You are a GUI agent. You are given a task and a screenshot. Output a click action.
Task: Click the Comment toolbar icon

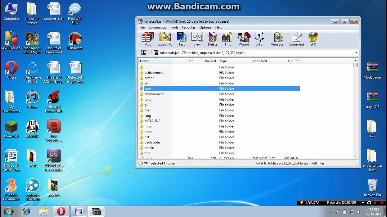[x=296, y=39]
